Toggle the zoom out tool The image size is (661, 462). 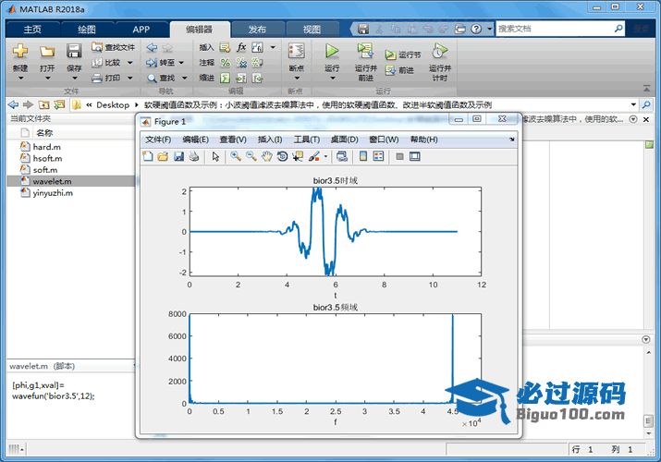pos(251,157)
